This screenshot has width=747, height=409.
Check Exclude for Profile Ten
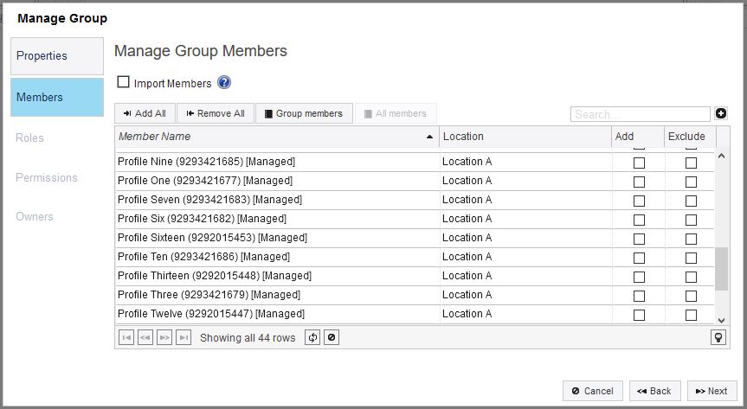pos(691,258)
